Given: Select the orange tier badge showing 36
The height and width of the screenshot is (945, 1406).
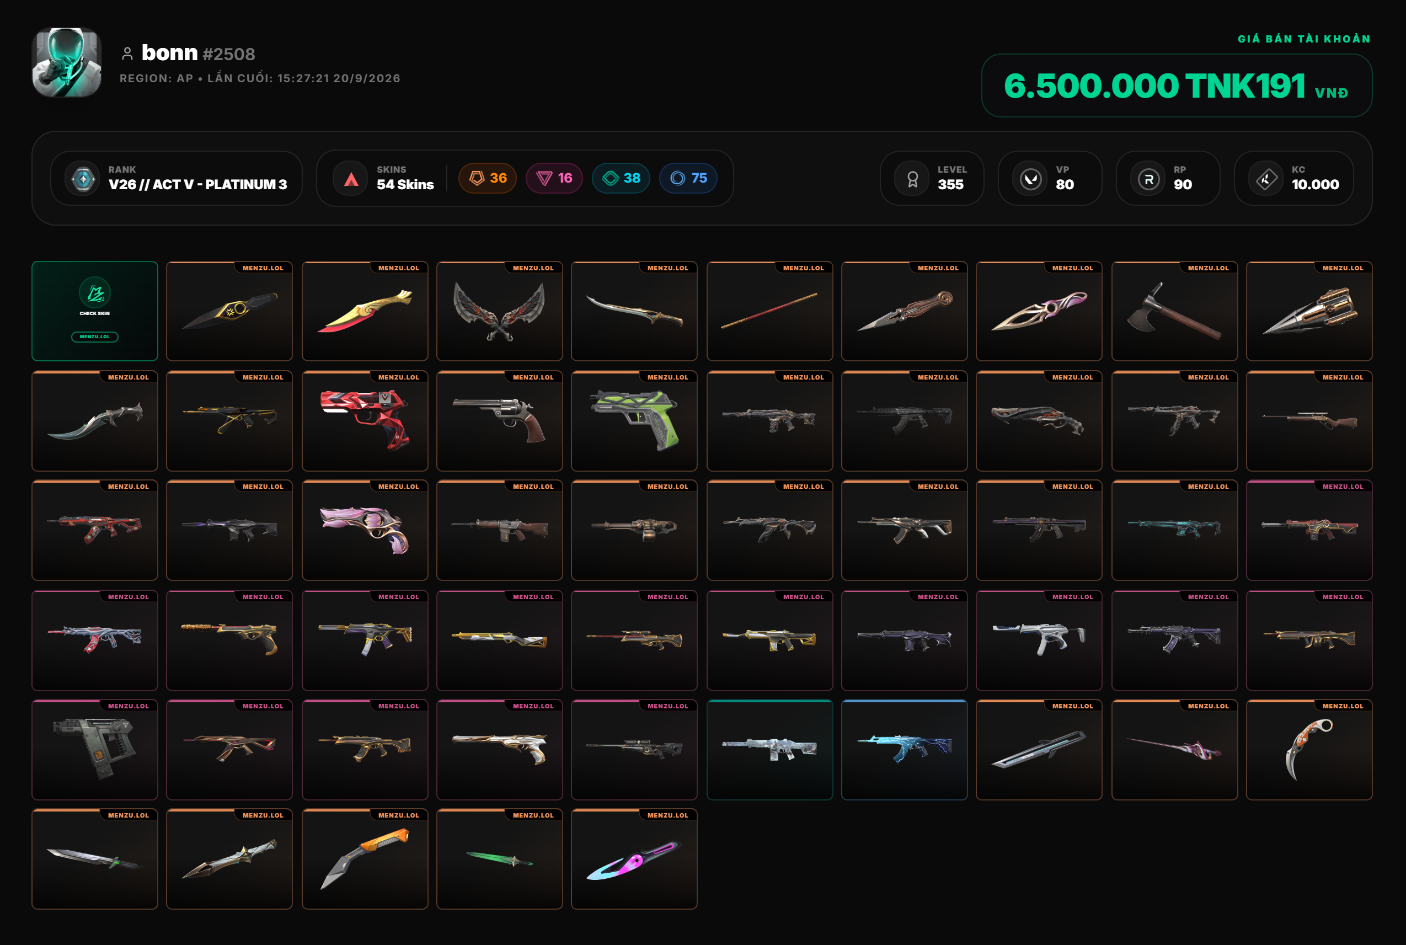Looking at the screenshot, I should click(x=488, y=178).
